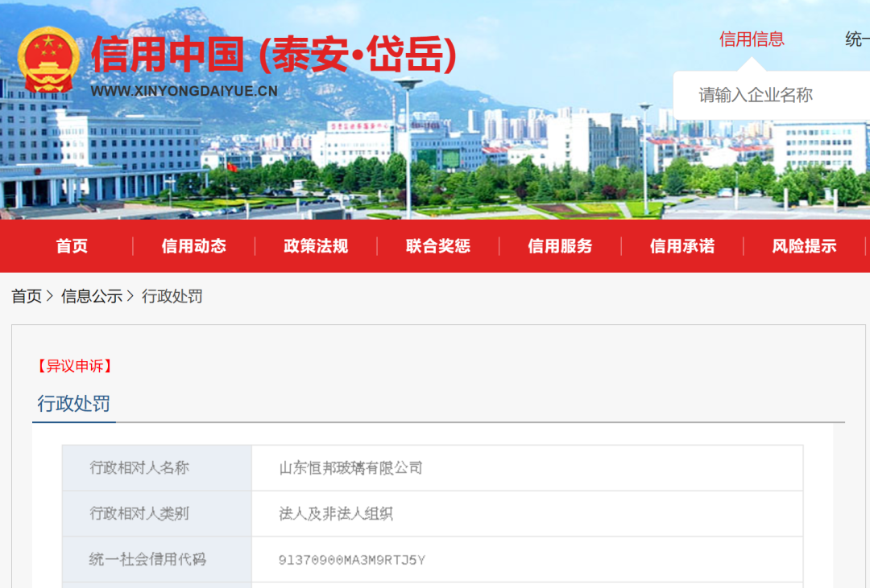The image size is (870, 588).
Task: Click company name 山东恒邦玻璃有限公司
Action: tap(350, 467)
